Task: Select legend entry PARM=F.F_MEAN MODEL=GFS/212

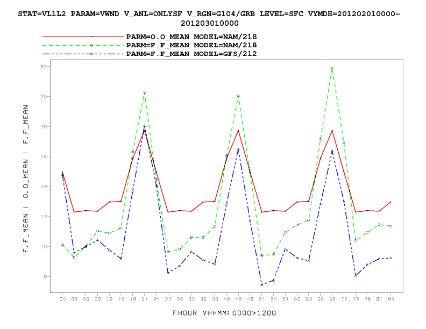Action: 191,54
